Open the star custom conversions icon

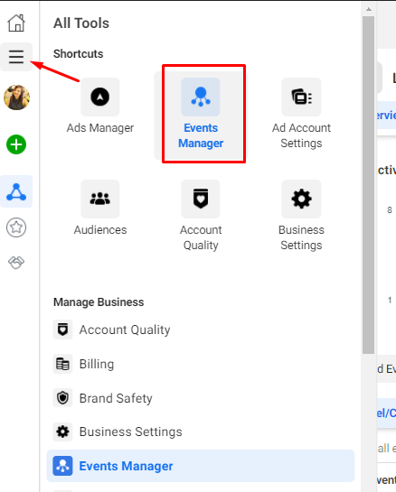(16, 227)
